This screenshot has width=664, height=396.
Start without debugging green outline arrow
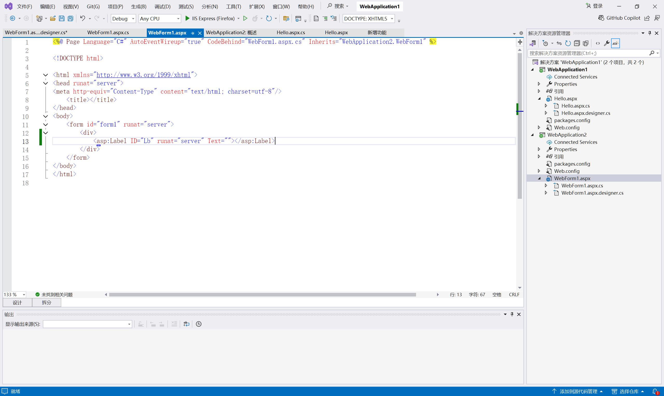tap(245, 18)
